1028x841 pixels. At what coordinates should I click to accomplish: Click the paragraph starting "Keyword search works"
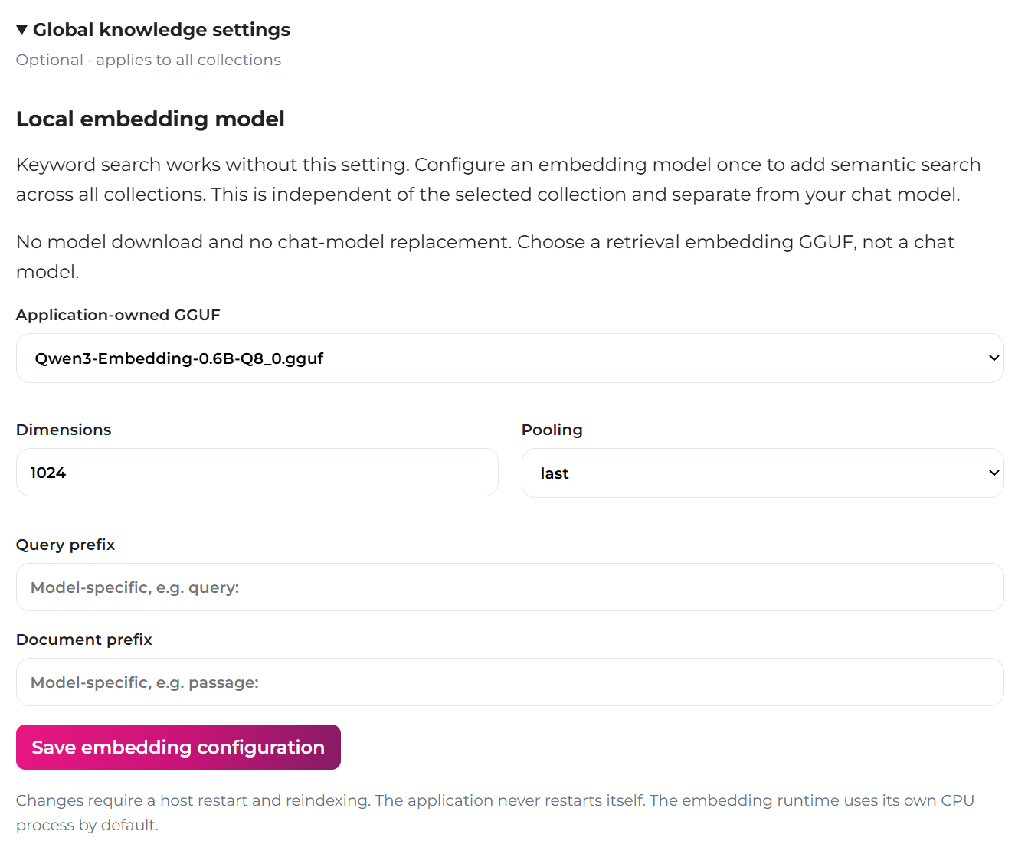pyautogui.click(x=499, y=179)
